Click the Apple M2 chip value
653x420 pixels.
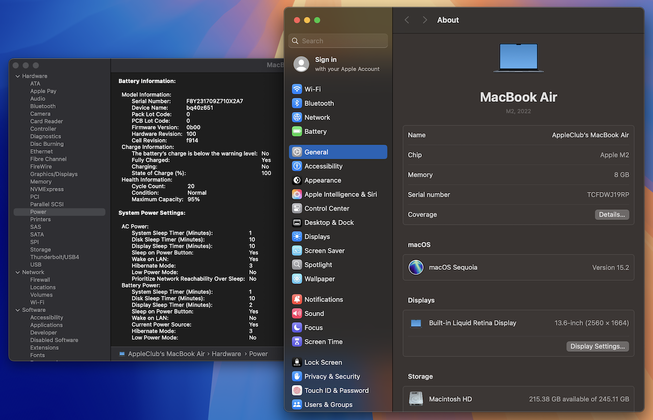click(x=615, y=155)
